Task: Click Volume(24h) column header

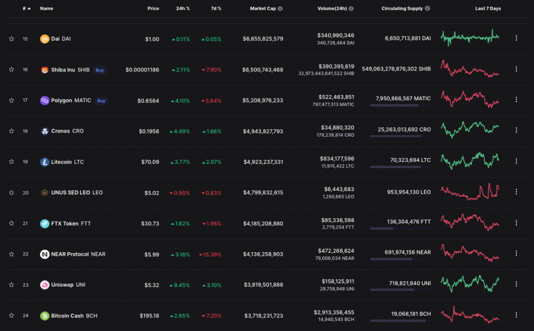Action: point(332,8)
